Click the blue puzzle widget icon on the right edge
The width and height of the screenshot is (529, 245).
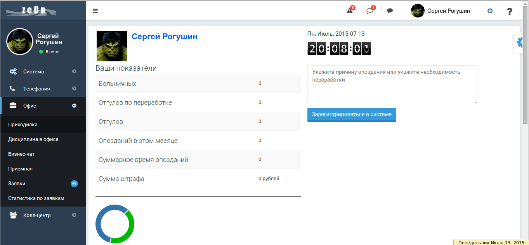pyautogui.click(x=519, y=43)
